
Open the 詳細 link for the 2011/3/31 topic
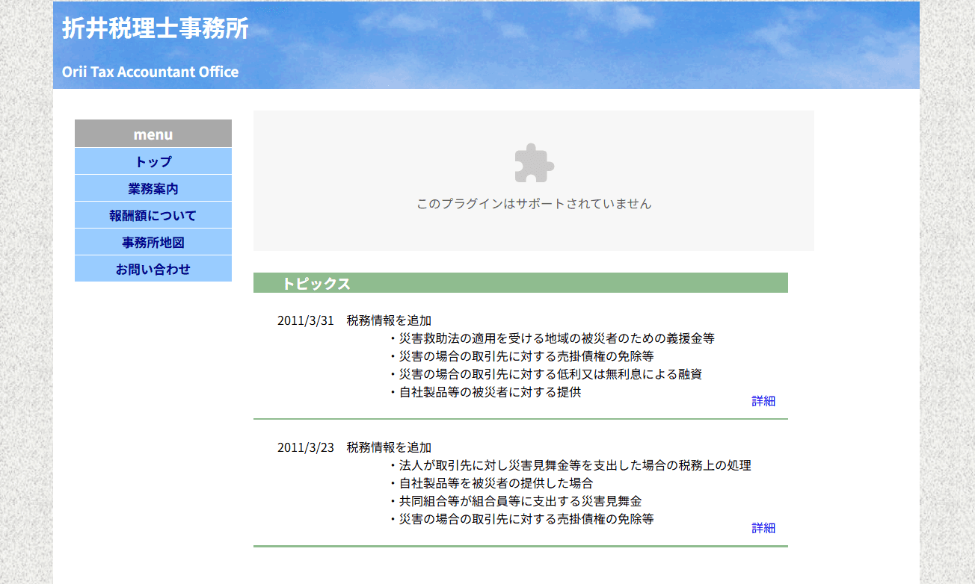tap(763, 401)
